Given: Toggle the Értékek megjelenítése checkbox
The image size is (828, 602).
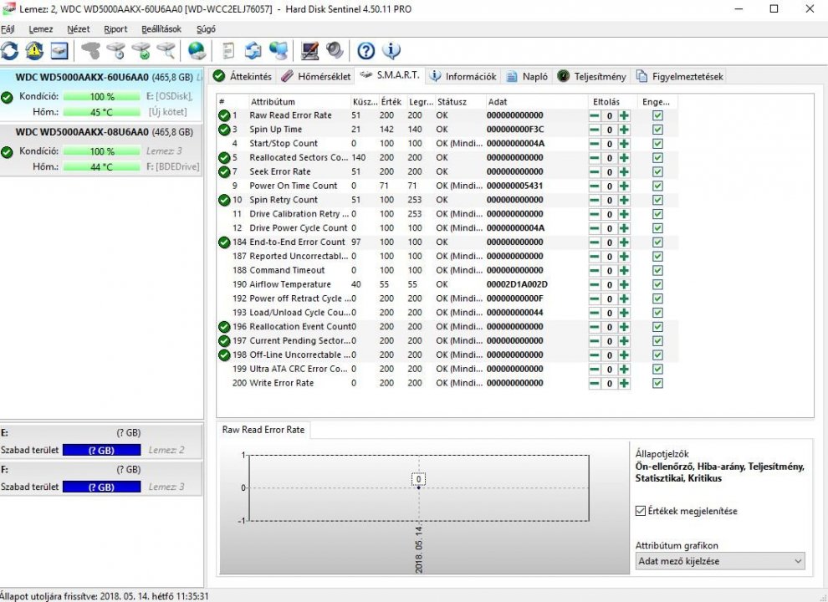Looking at the screenshot, I should click(640, 511).
